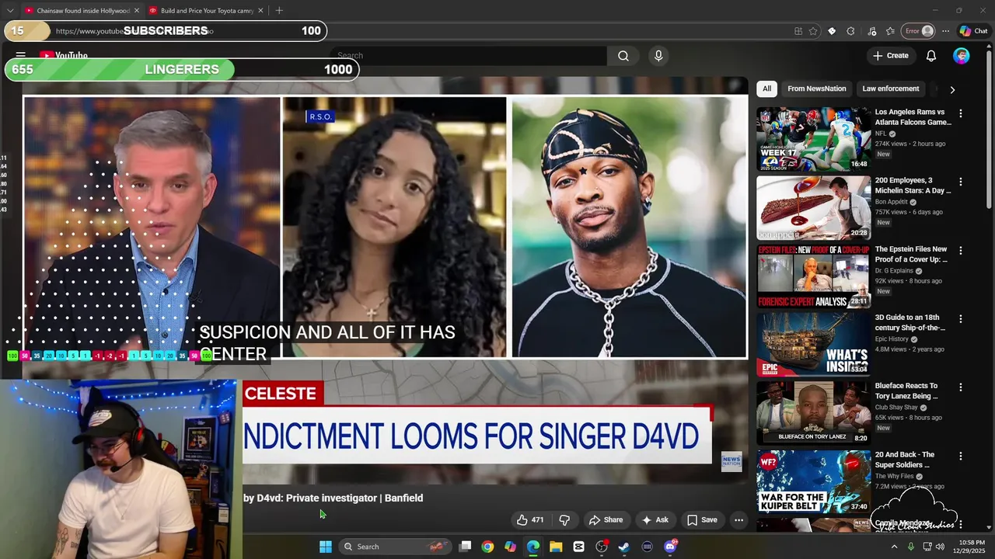Click the YouTube home logo
The image size is (995, 559).
64,56
